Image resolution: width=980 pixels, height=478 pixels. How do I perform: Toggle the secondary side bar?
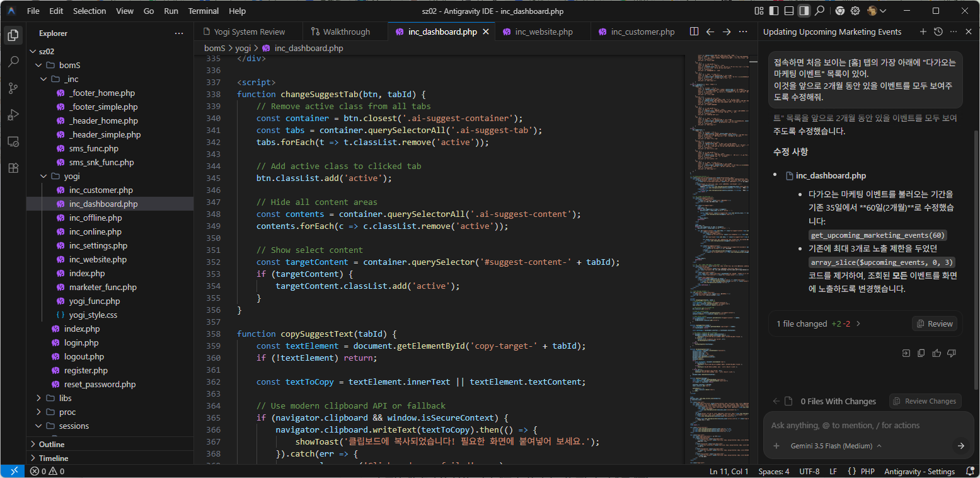pos(804,11)
